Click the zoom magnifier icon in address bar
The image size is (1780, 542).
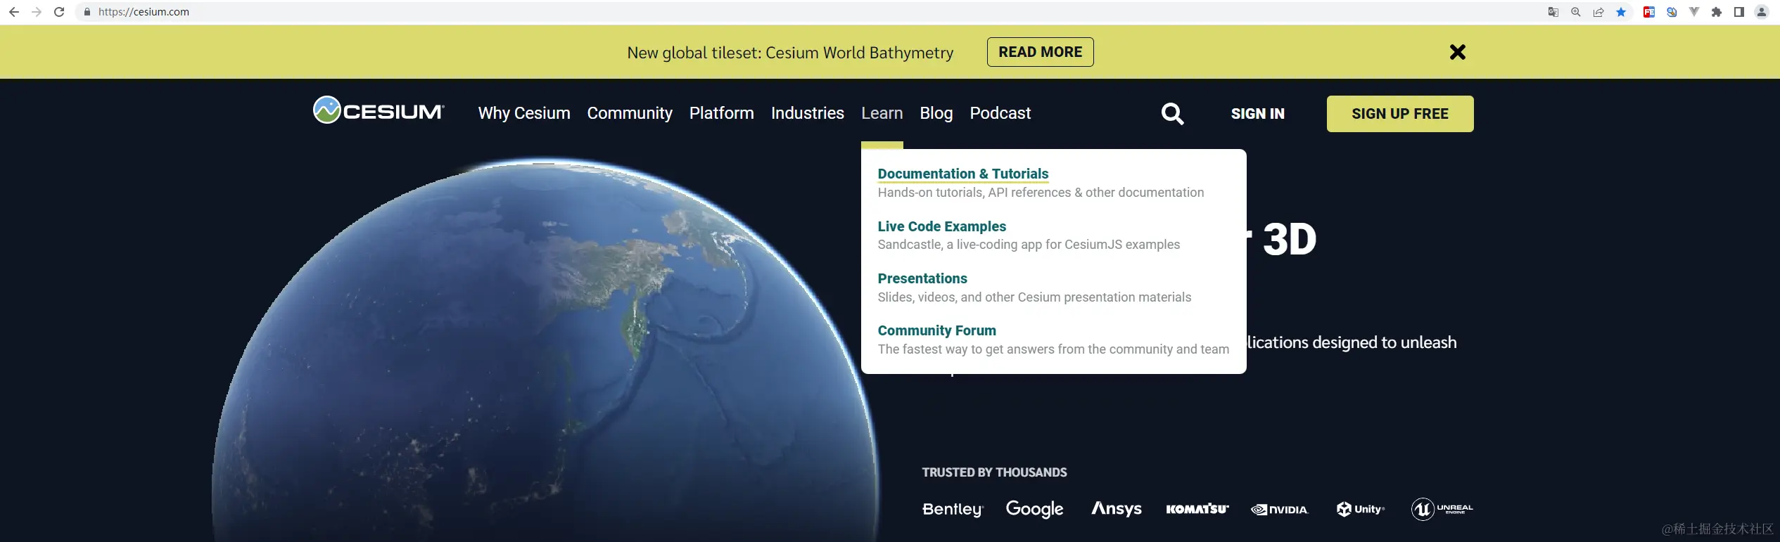1576,12
